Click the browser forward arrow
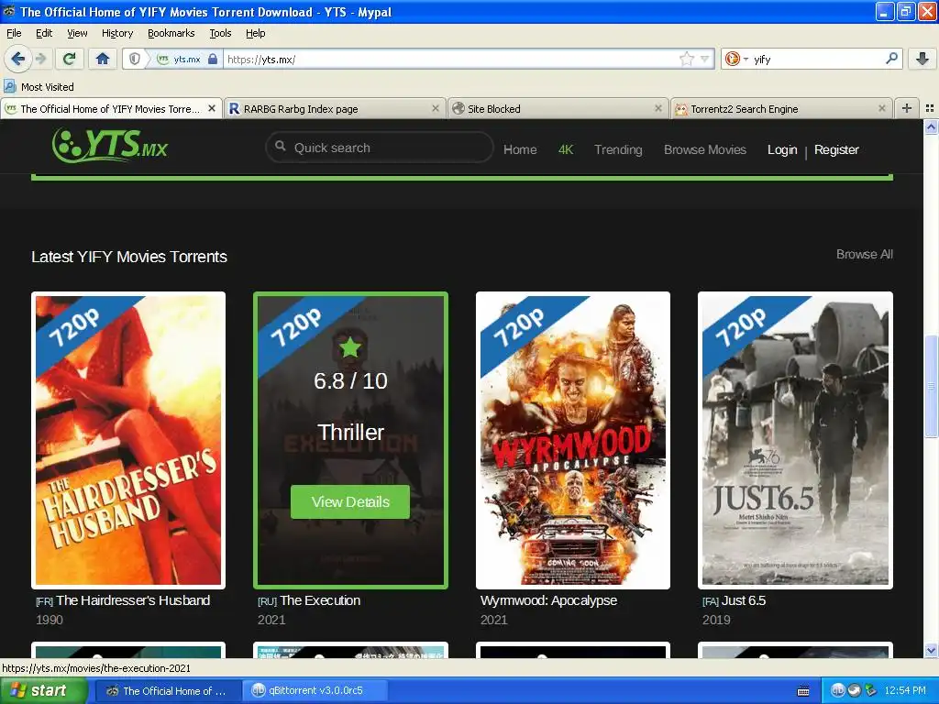939x704 pixels. (x=40, y=59)
